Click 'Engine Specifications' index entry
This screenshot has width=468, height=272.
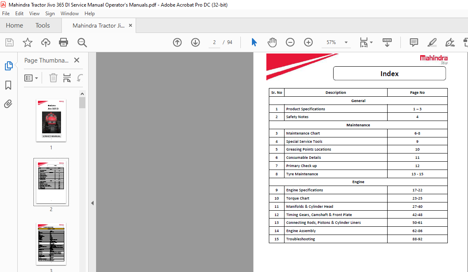pyautogui.click(x=304, y=190)
